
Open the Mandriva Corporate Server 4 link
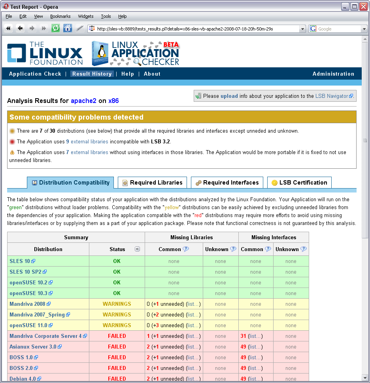45,336
